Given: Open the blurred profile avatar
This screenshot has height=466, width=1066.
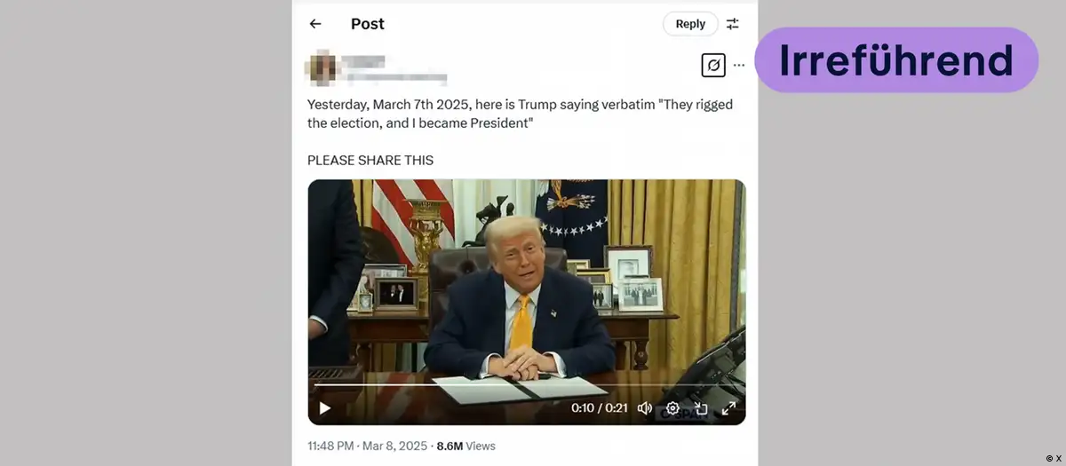Looking at the screenshot, I should click(322, 68).
